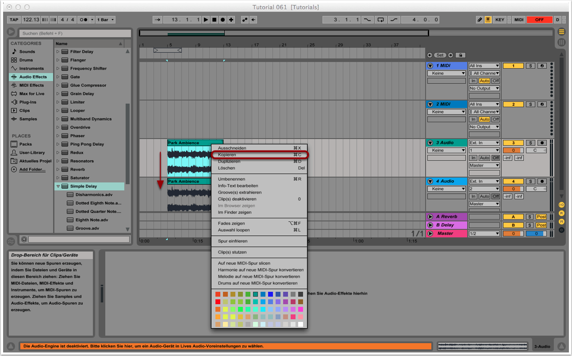Toggle the track activator for 1 MIDI
572x356 pixels.
point(514,66)
